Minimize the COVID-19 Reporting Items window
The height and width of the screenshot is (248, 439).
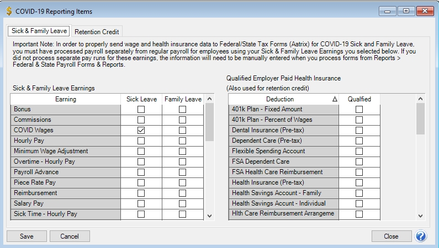click(x=388, y=11)
